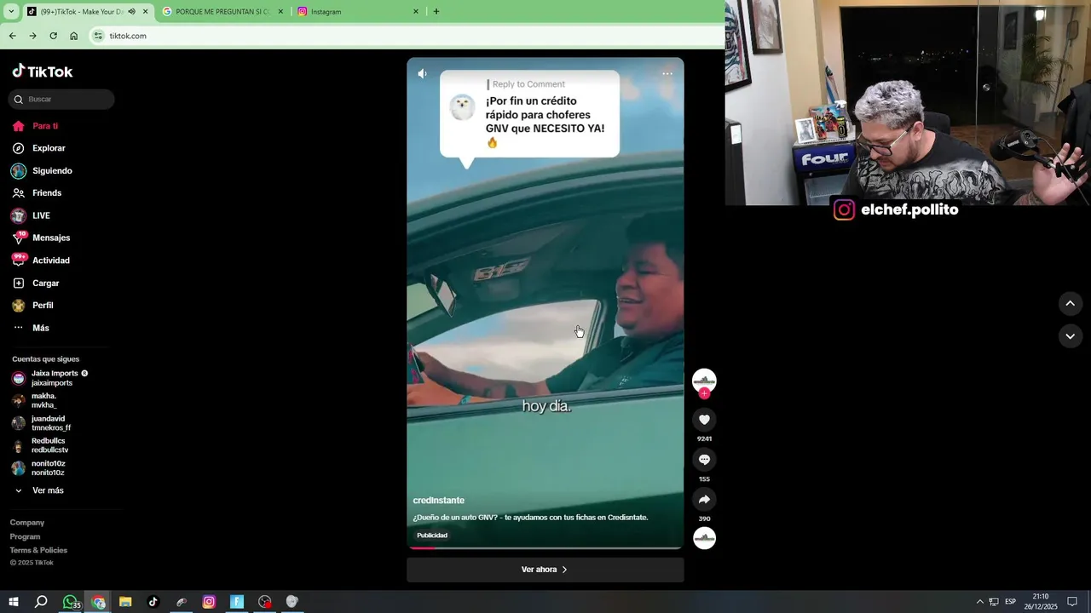Viewport: 1091px width, 613px height.
Task: Click the video progress bar
Action: click(545, 548)
